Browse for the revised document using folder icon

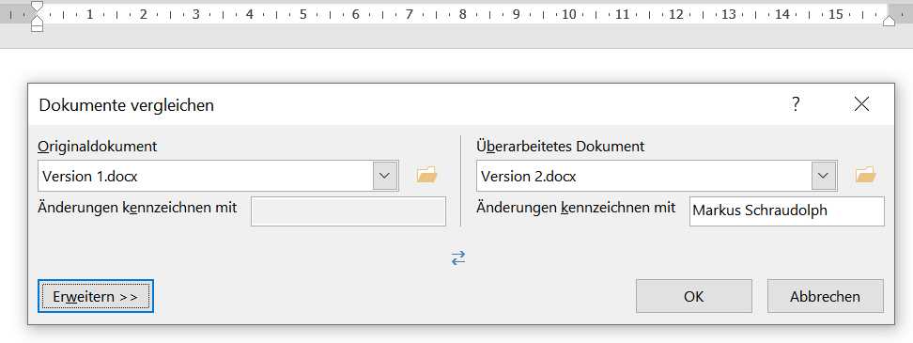(865, 175)
